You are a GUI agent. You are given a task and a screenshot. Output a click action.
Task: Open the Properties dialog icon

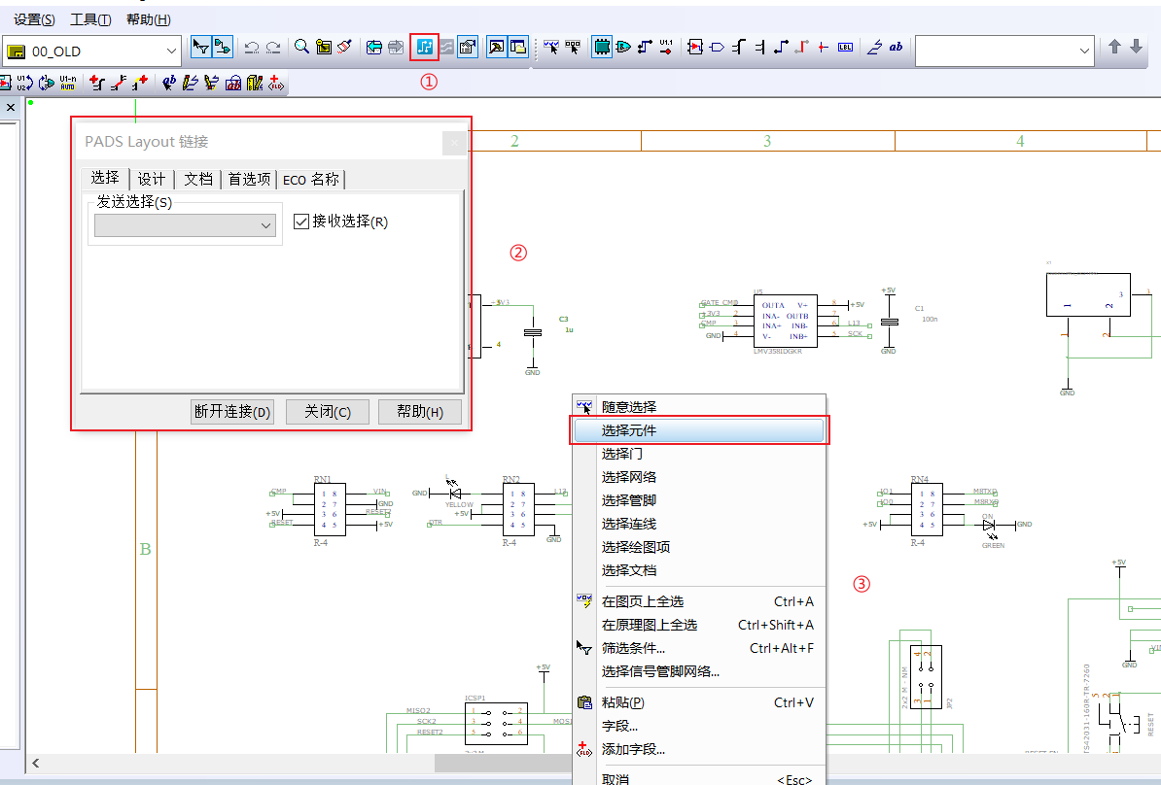467,48
